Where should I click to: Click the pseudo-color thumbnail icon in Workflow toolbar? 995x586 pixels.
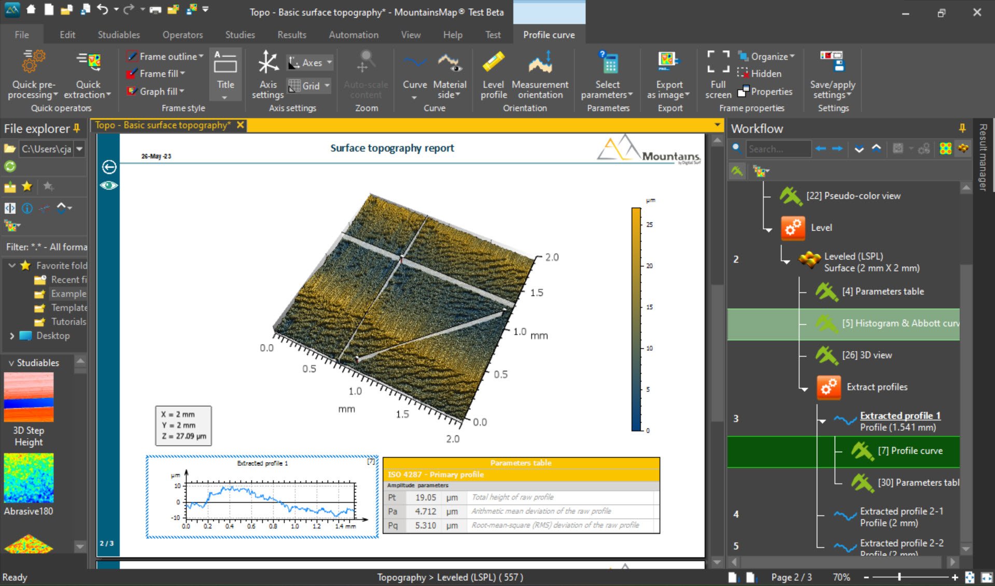(x=946, y=149)
